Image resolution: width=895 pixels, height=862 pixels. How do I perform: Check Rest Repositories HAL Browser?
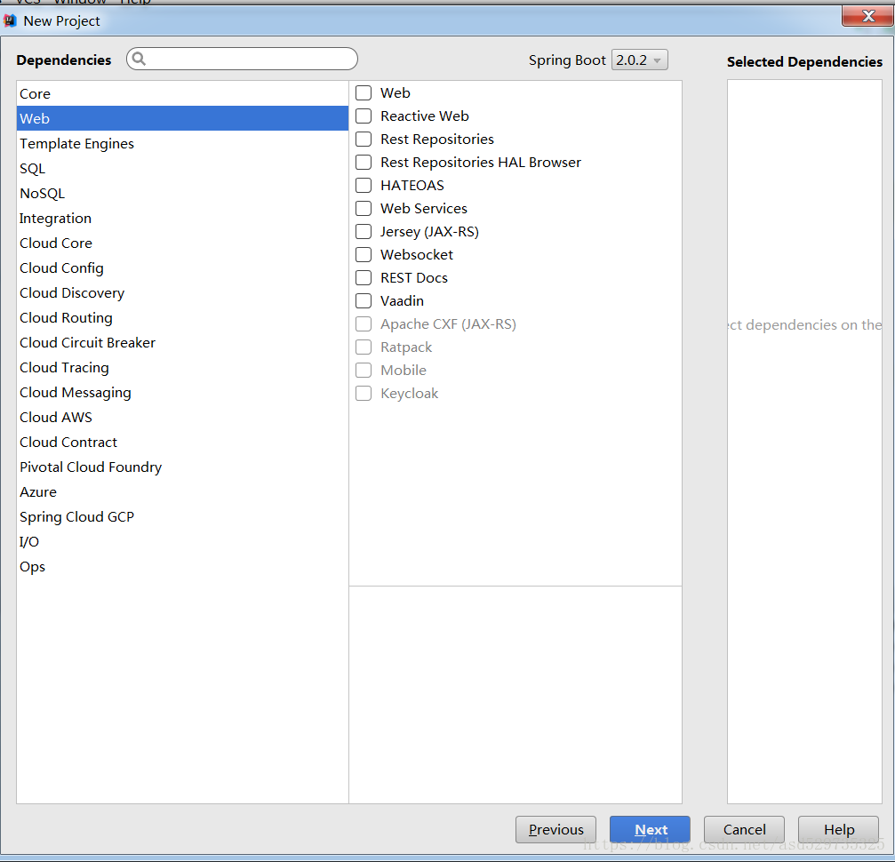(x=364, y=162)
